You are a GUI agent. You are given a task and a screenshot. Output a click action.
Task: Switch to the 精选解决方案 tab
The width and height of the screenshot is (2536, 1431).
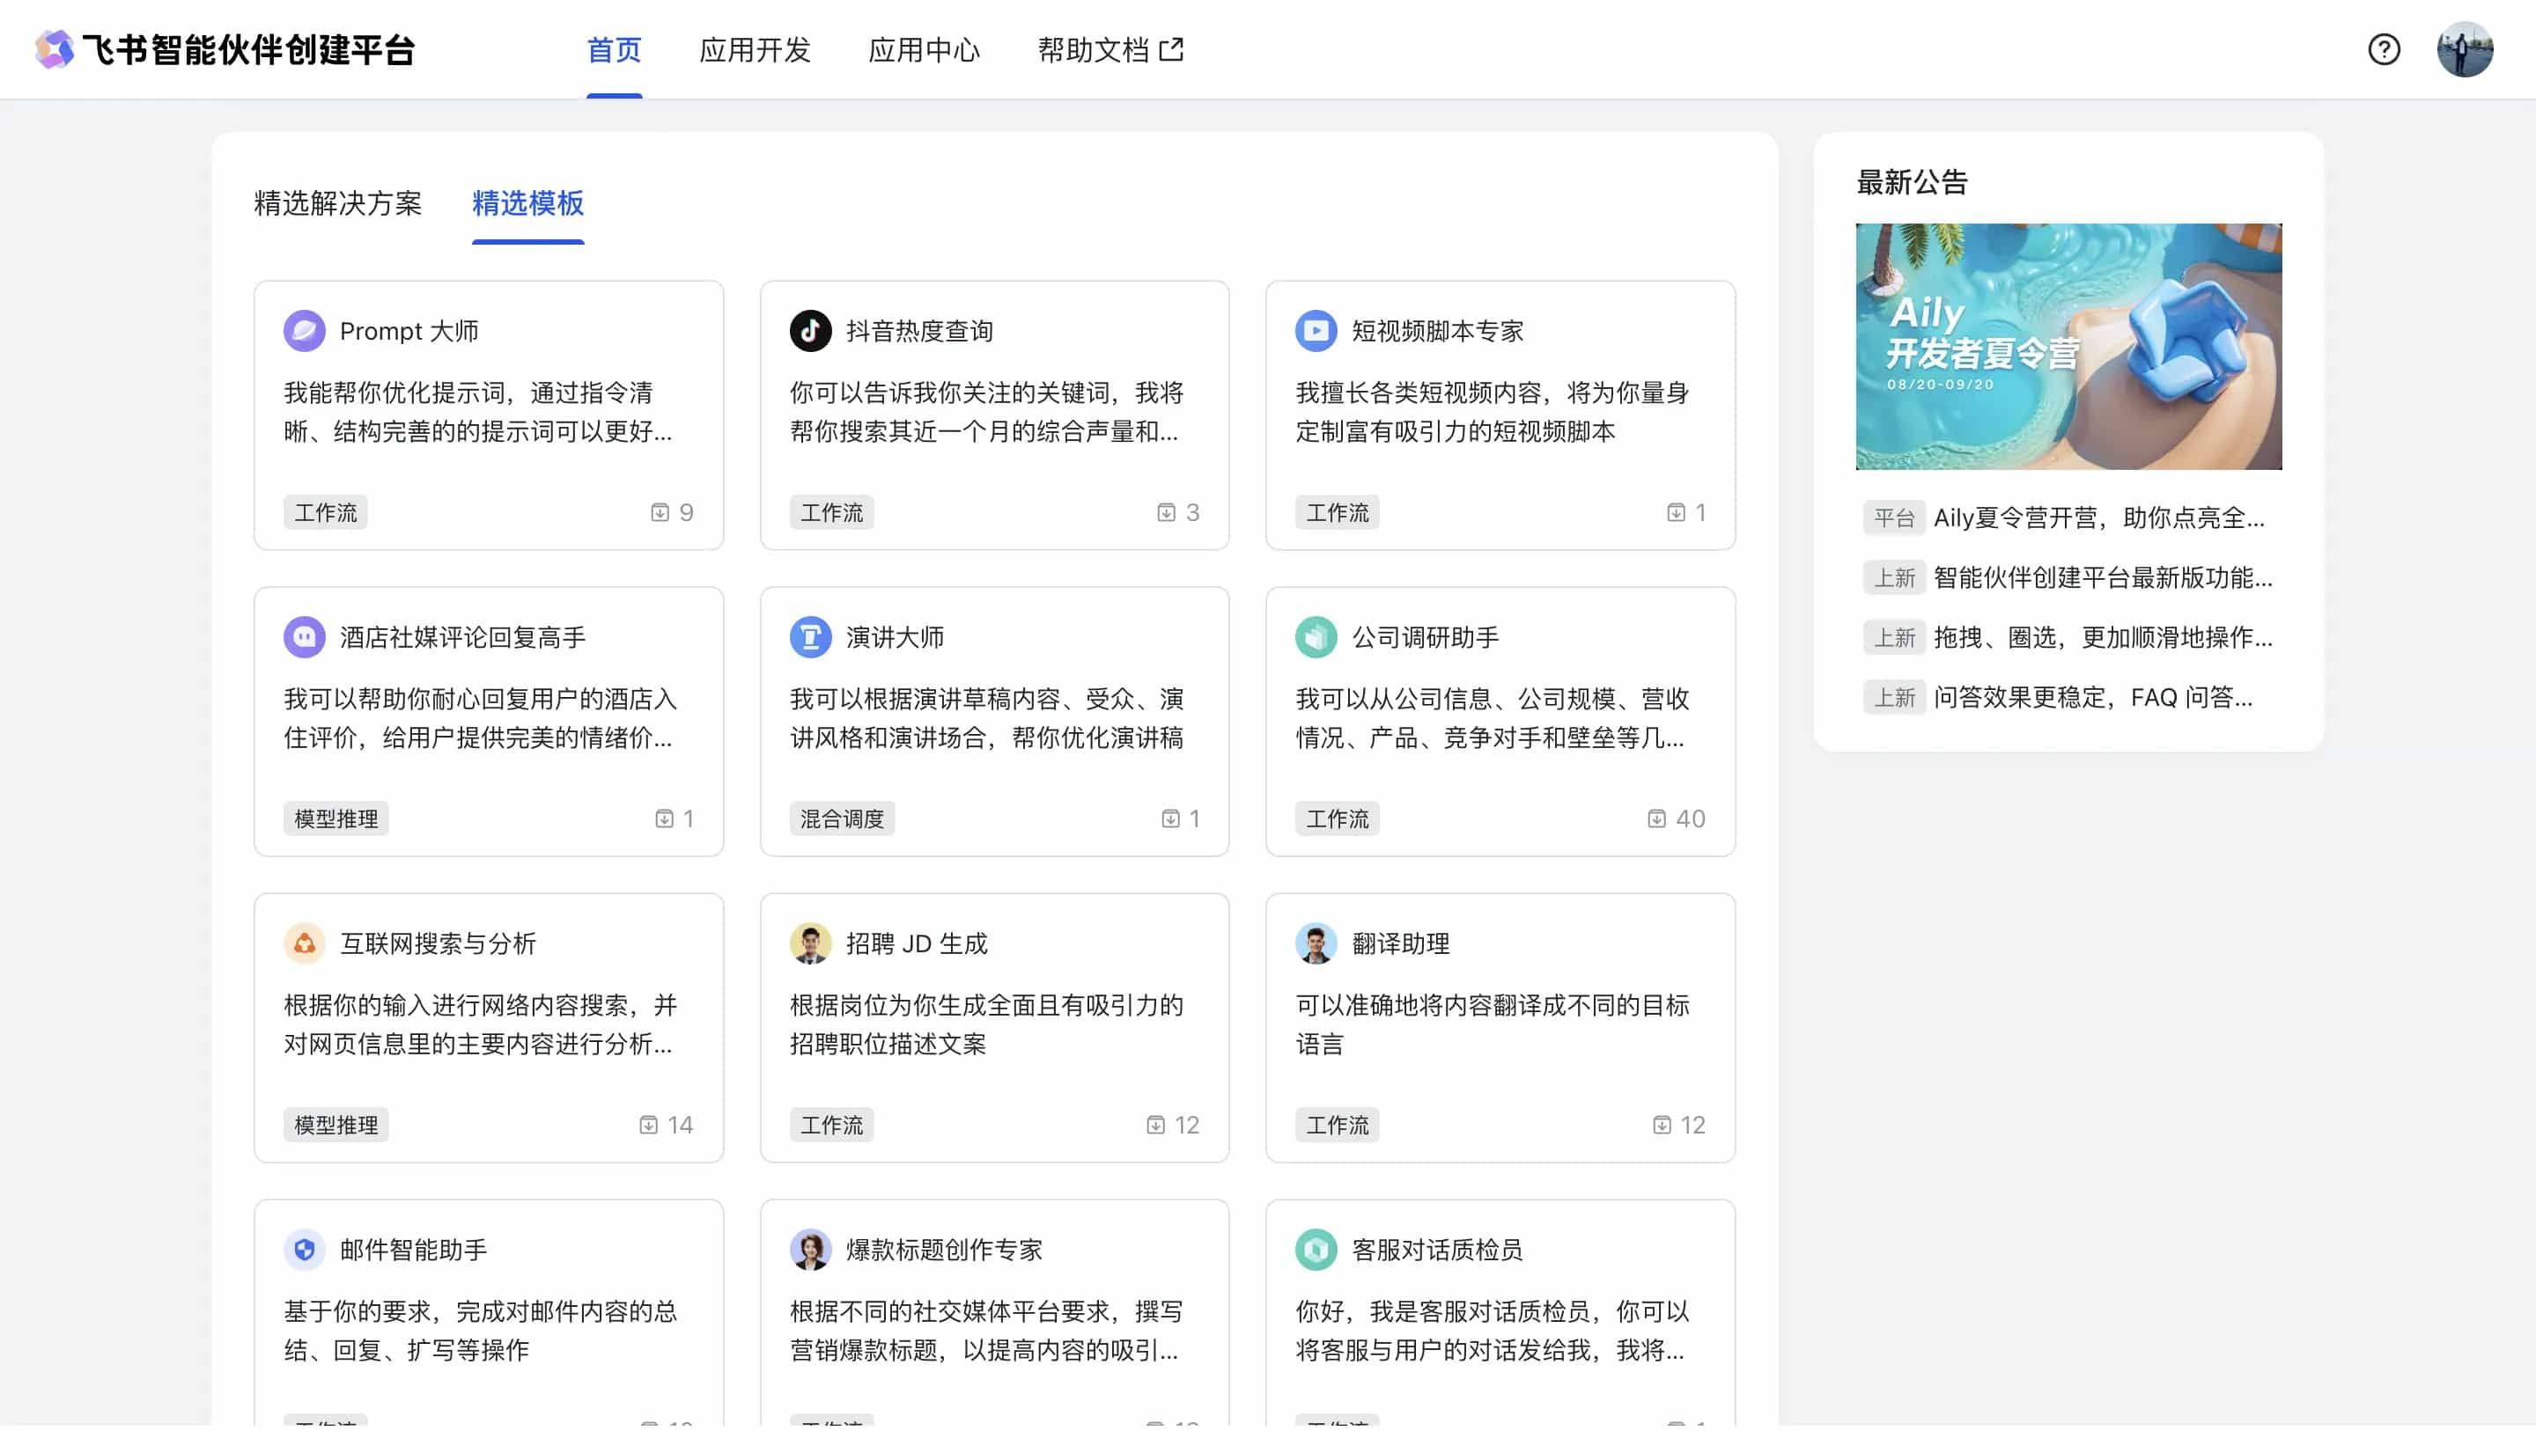(337, 203)
